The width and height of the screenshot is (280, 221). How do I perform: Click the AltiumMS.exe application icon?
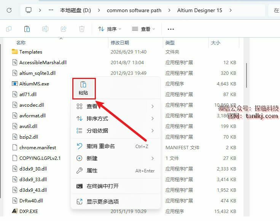14,84
